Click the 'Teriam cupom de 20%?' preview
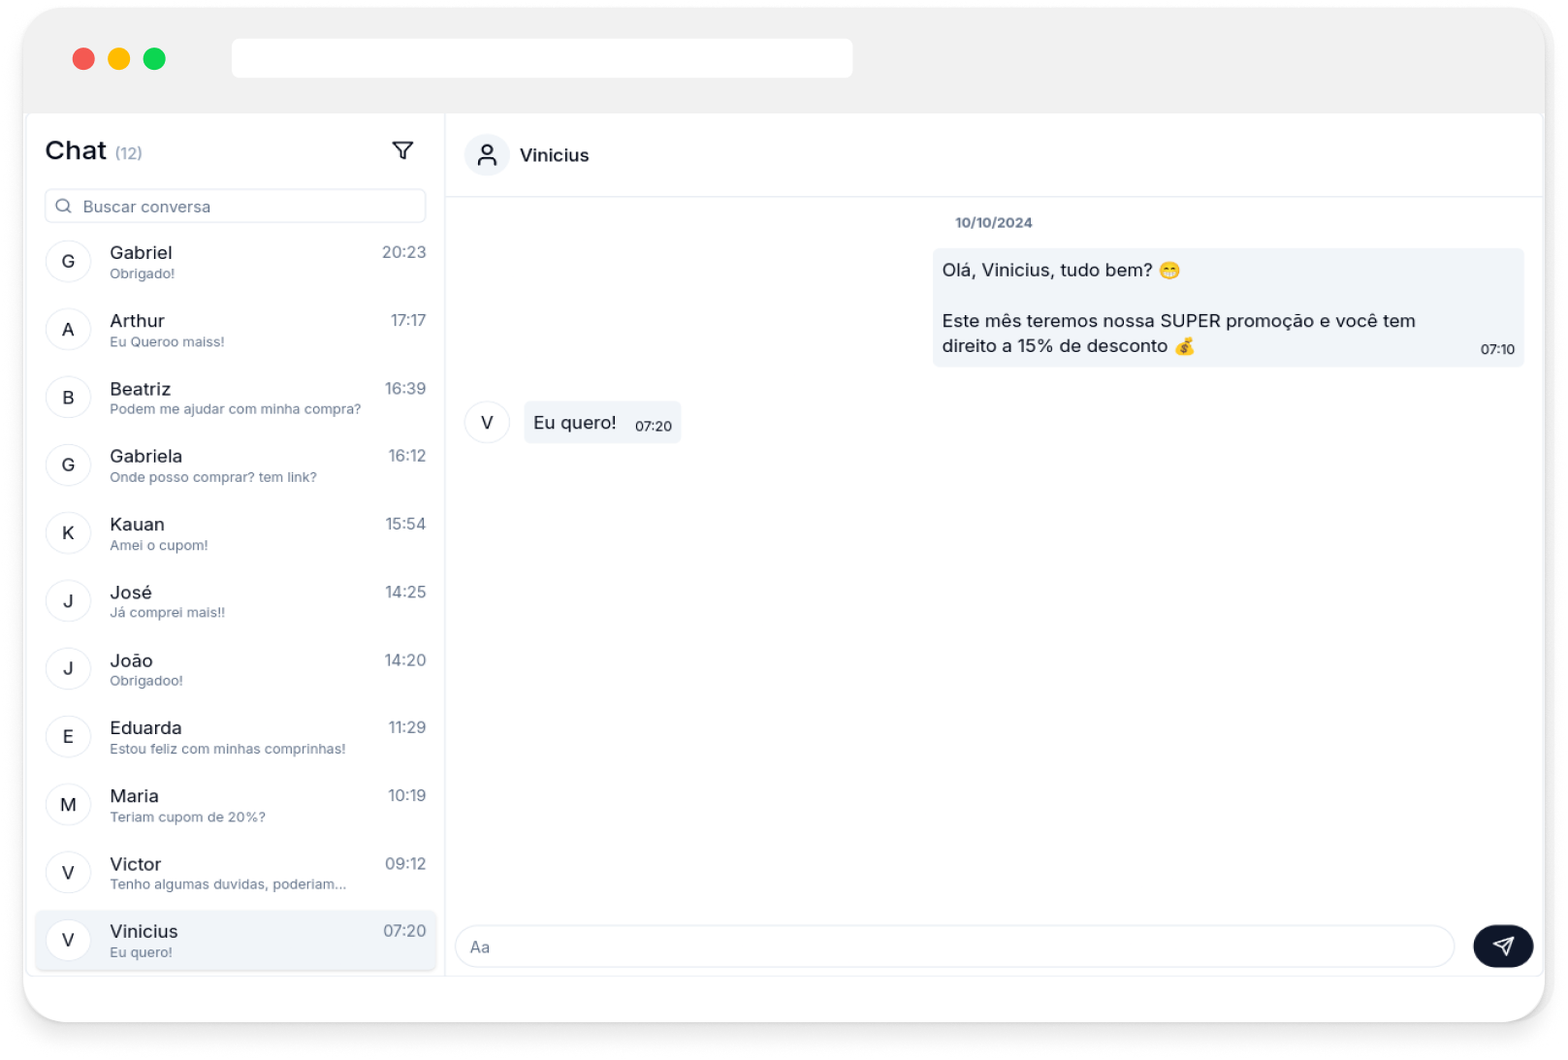The height and width of the screenshot is (1060, 1568). click(187, 817)
